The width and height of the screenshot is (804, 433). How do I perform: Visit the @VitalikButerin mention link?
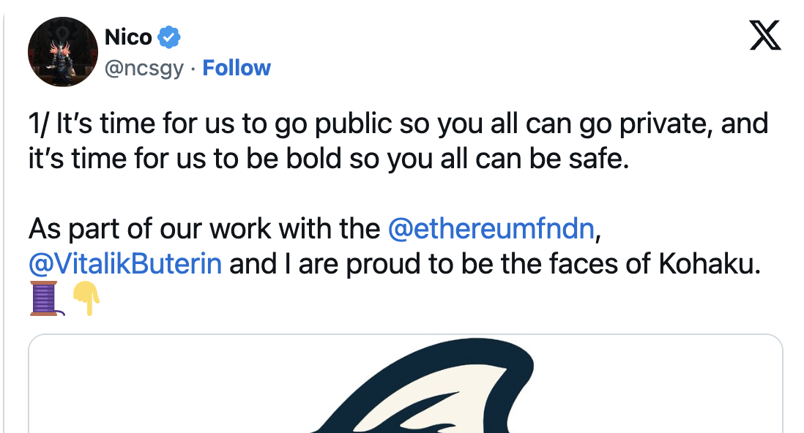pos(125,263)
